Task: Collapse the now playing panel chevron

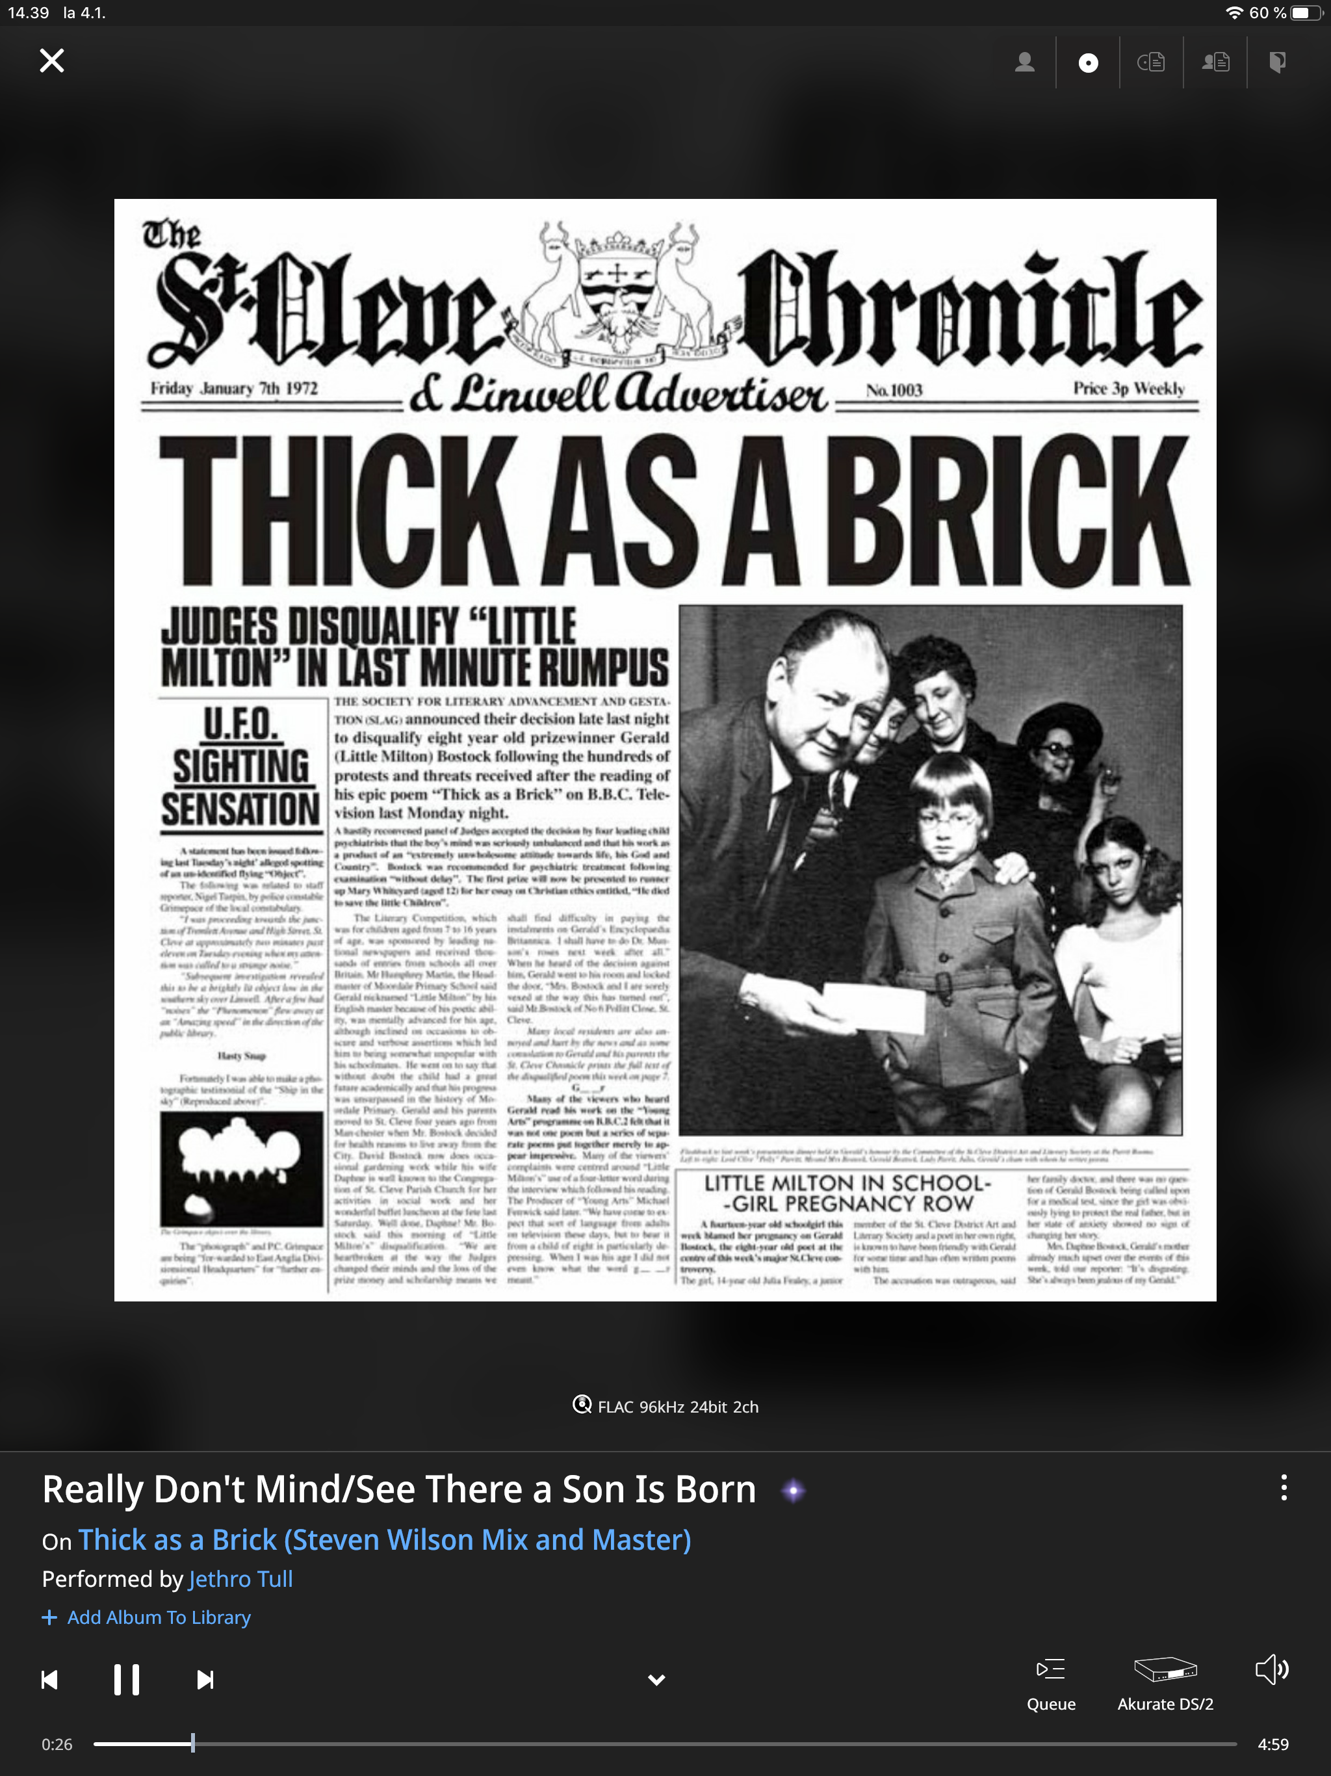Action: point(656,1680)
